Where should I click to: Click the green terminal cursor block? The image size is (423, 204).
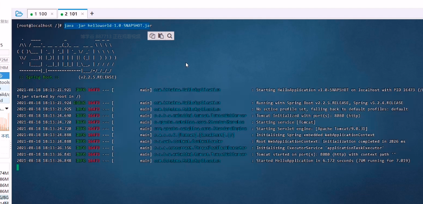pos(18,167)
